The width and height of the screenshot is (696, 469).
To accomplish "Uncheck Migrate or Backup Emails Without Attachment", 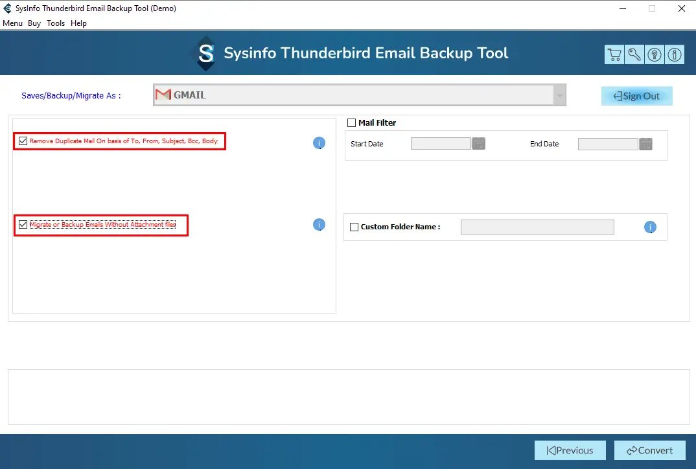I will (x=23, y=225).
